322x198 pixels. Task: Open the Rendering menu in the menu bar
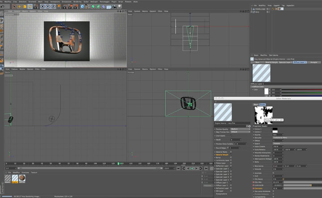coord(77,2)
